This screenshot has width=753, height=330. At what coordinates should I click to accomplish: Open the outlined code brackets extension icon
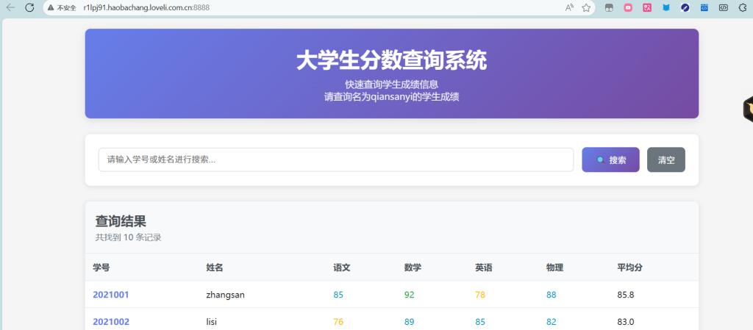723,7
